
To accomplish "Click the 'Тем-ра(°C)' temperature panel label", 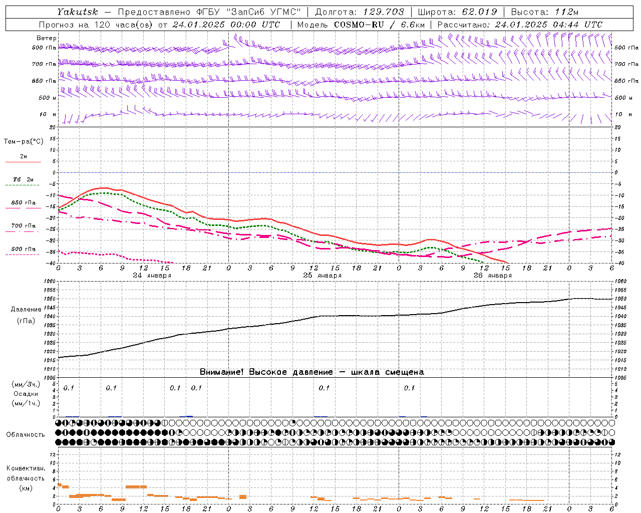I will tap(24, 142).
